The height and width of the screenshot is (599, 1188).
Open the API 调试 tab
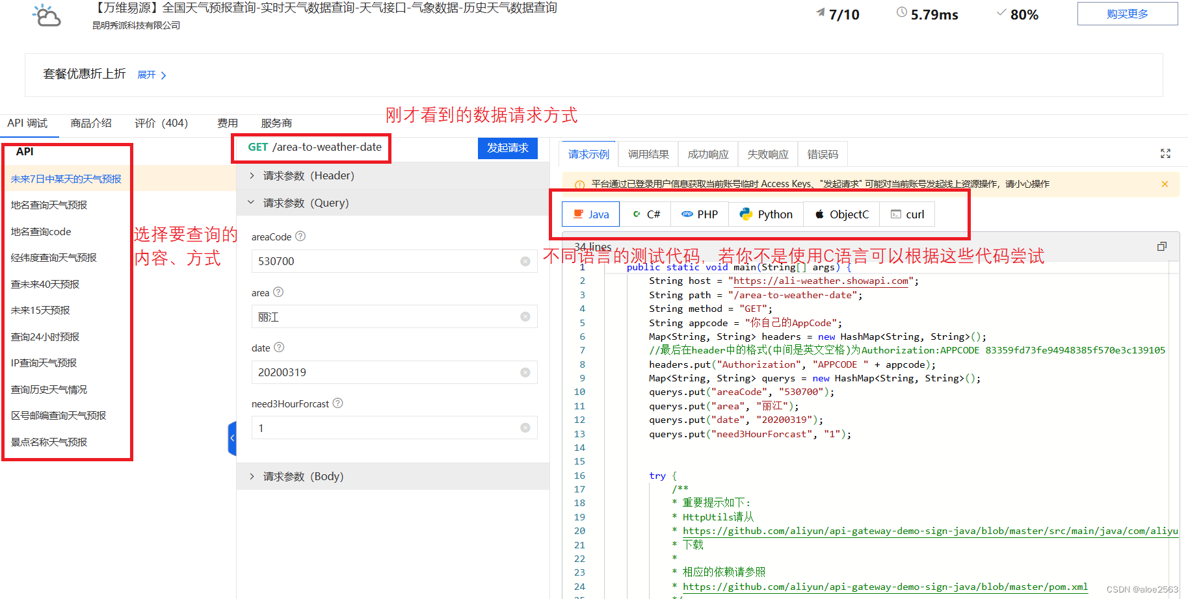coord(27,123)
